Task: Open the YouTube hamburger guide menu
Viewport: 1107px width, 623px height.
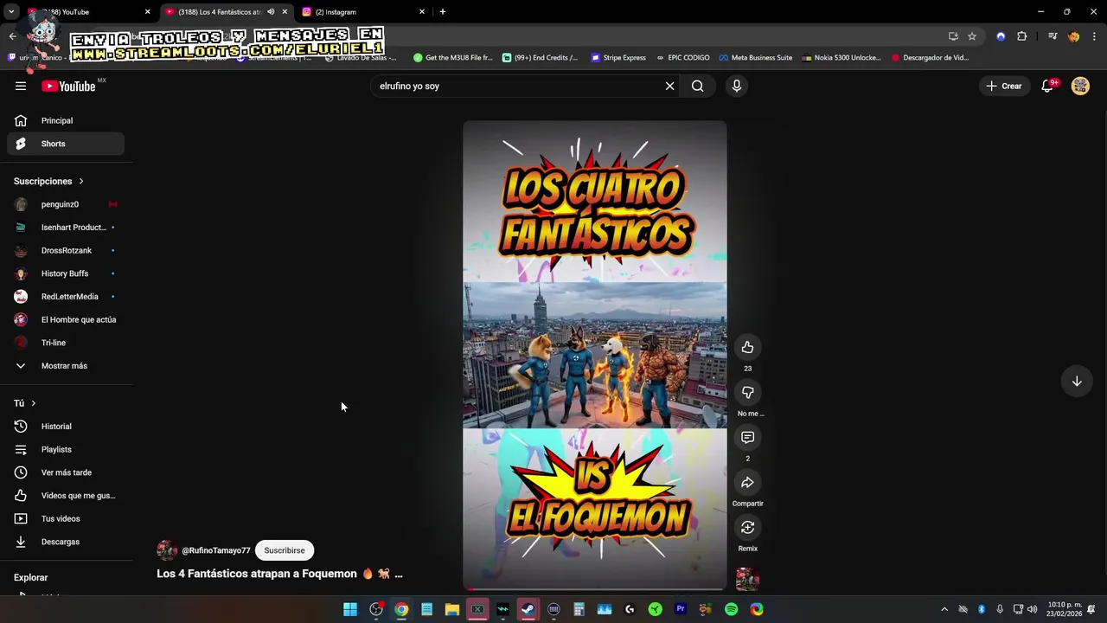Action: [x=21, y=86]
